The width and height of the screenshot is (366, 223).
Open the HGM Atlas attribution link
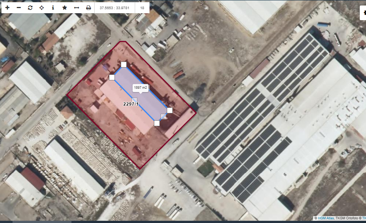pyautogui.click(x=326, y=218)
